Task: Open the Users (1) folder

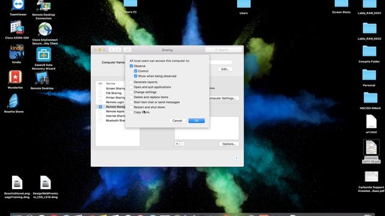Action: [x=131, y=4]
